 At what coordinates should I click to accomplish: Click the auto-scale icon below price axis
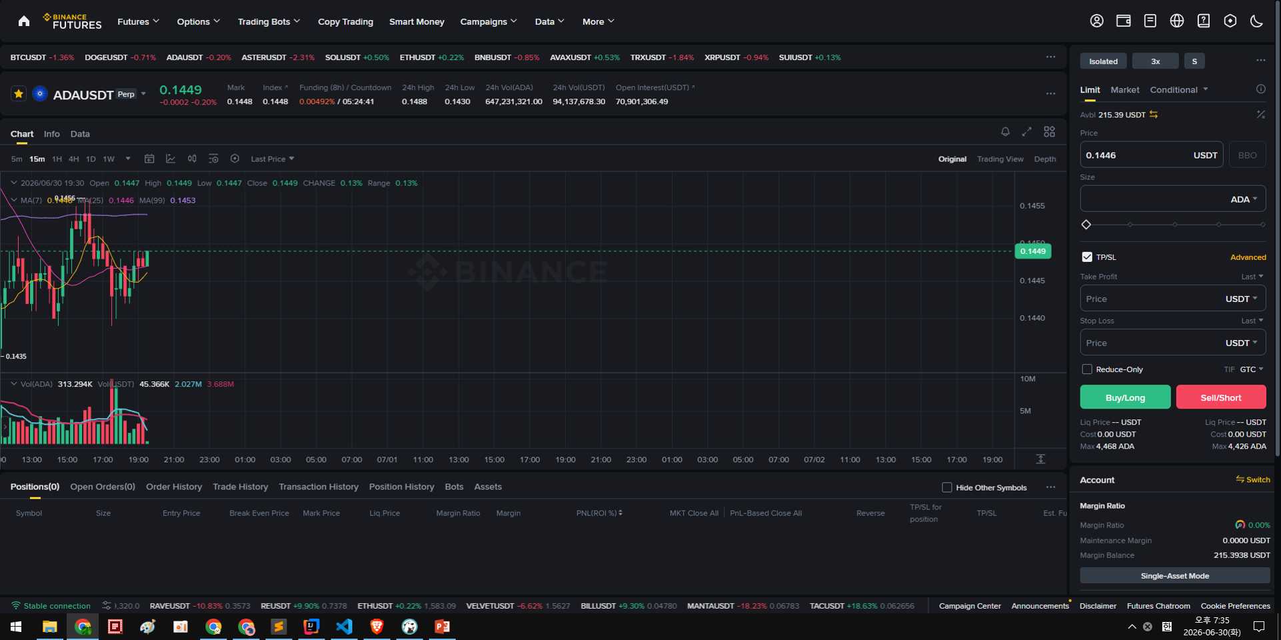[1040, 459]
